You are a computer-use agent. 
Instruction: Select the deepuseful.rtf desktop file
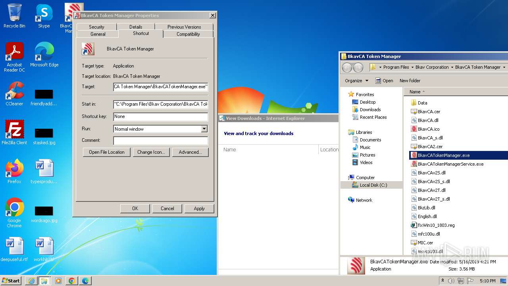14,249
